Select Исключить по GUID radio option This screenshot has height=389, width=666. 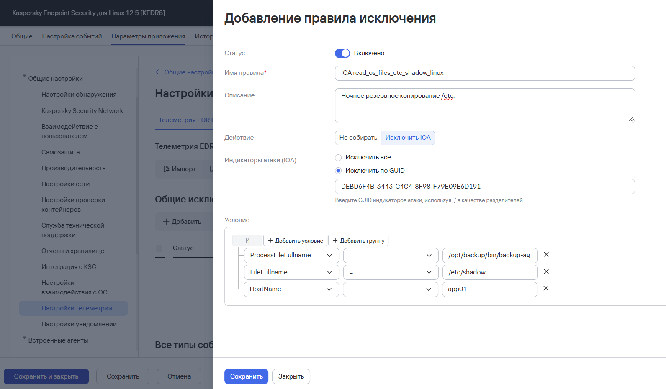tap(338, 171)
